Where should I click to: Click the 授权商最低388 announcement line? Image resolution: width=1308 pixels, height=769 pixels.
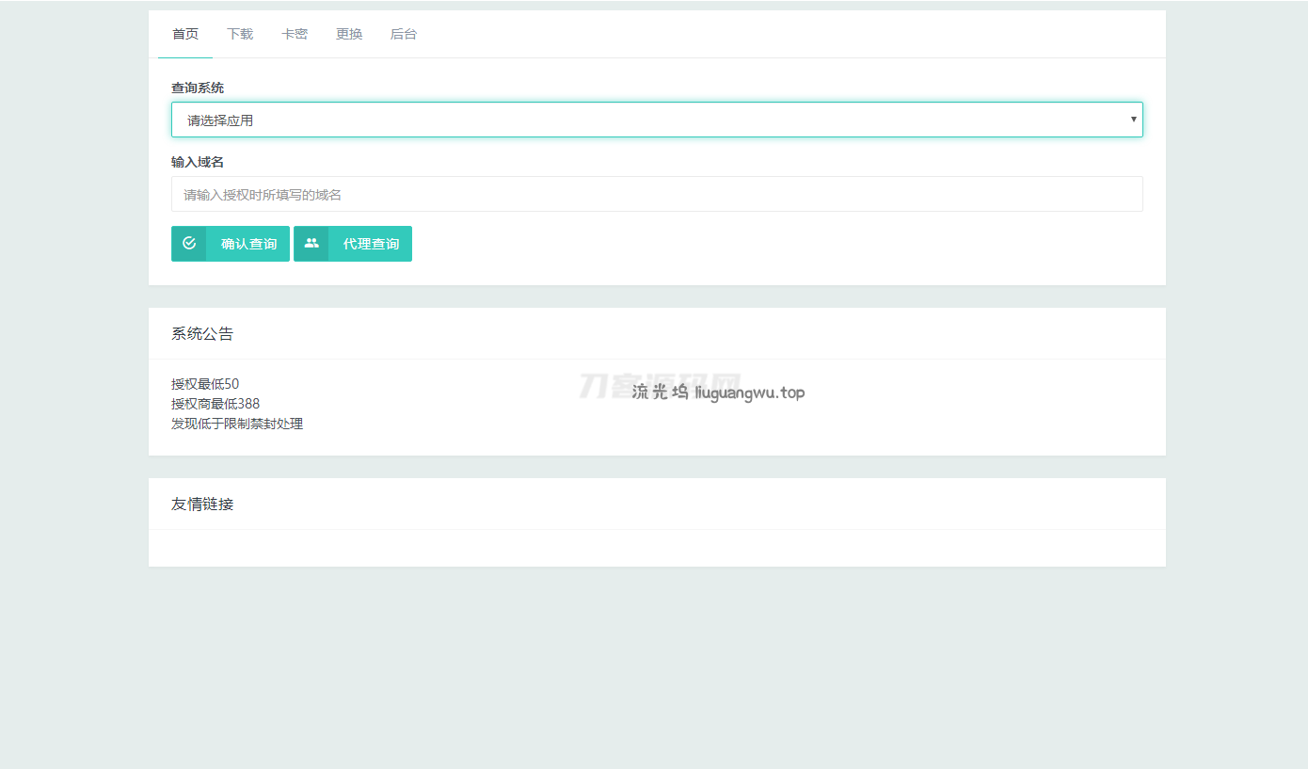[215, 404]
